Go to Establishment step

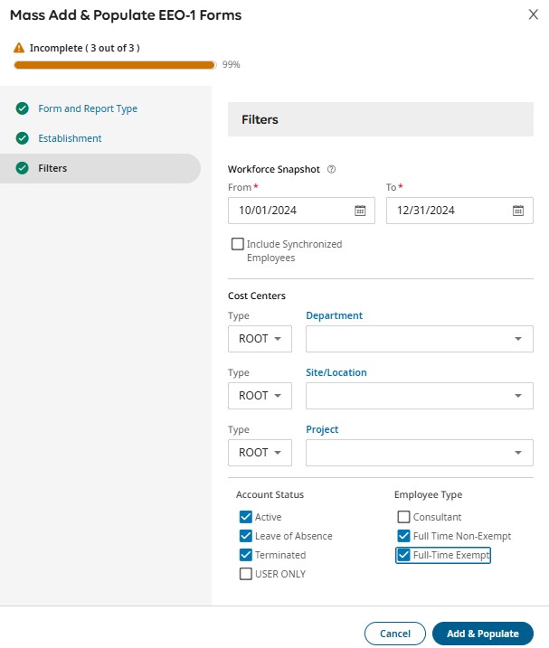(70, 138)
